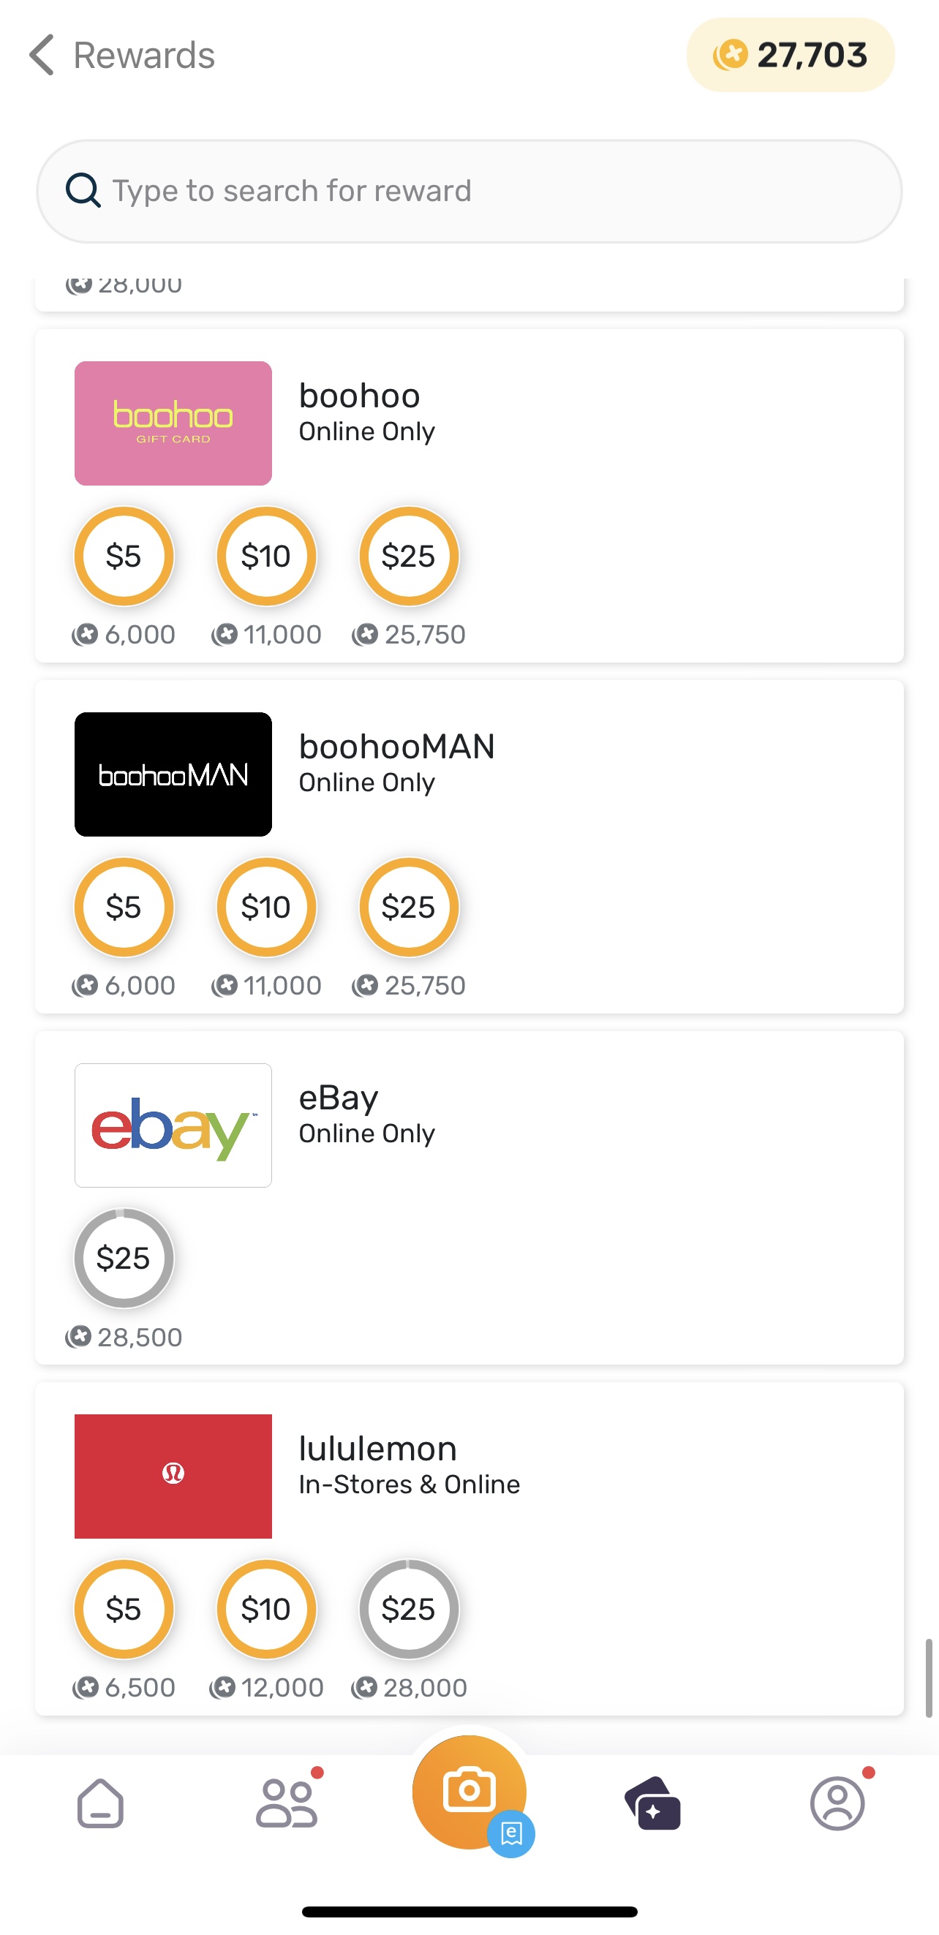Tap the 27,703 coin balance badge

pos(791,55)
